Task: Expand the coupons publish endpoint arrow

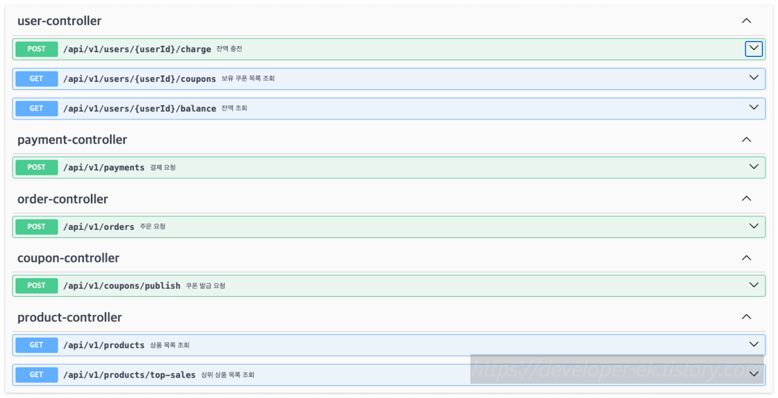Action: 753,285
